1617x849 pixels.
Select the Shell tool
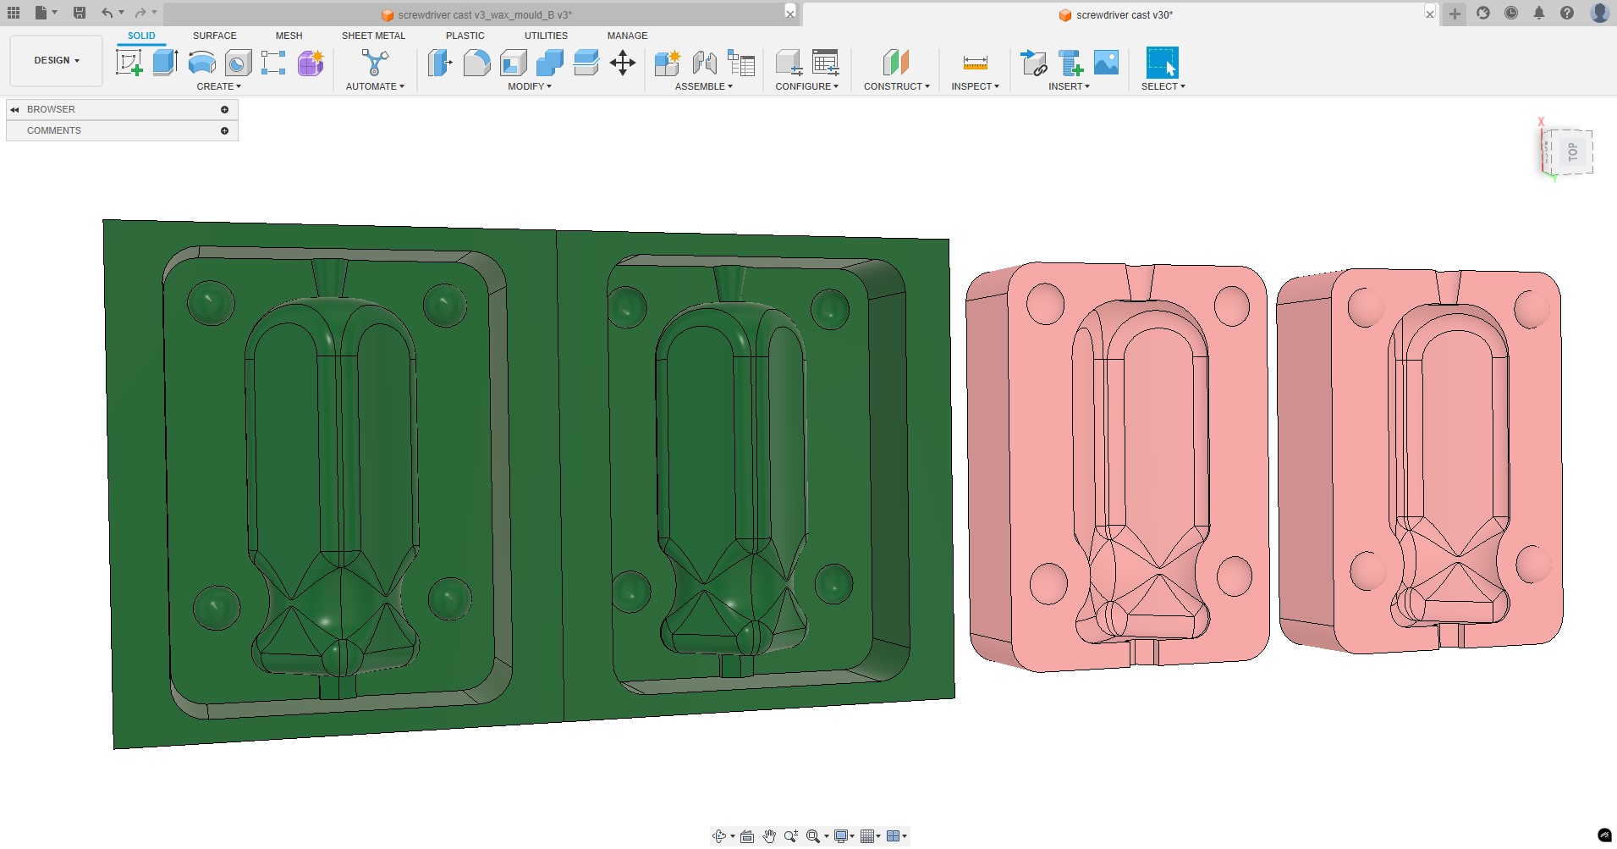click(514, 63)
